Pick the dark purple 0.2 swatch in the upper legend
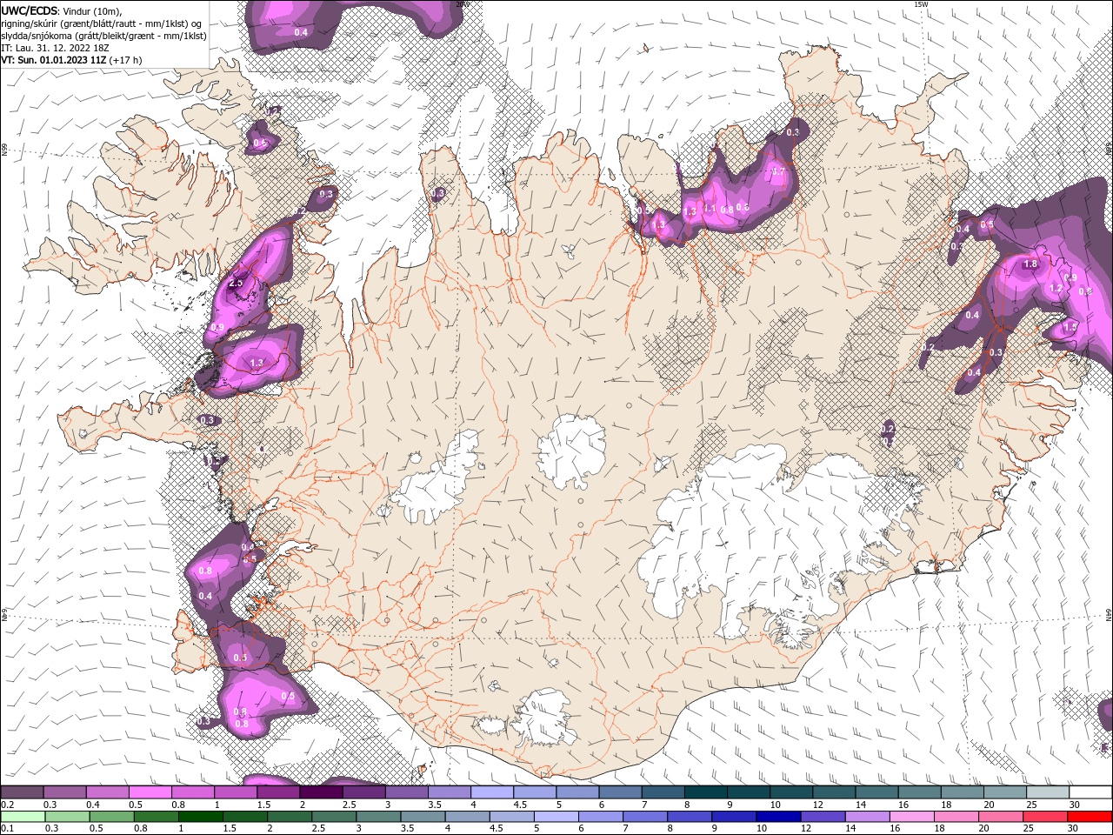 (x=22, y=792)
